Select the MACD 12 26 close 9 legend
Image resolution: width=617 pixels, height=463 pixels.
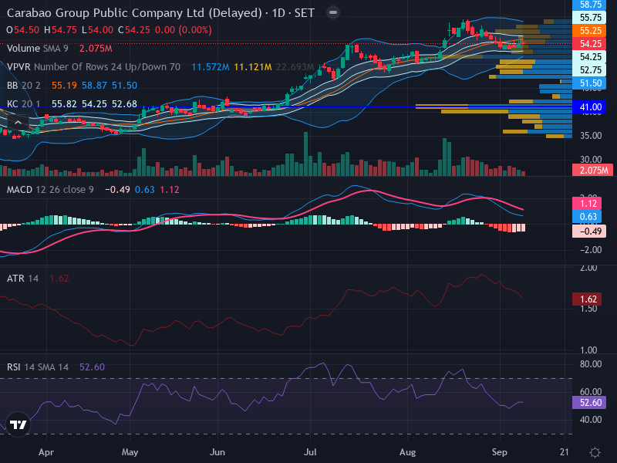point(50,190)
